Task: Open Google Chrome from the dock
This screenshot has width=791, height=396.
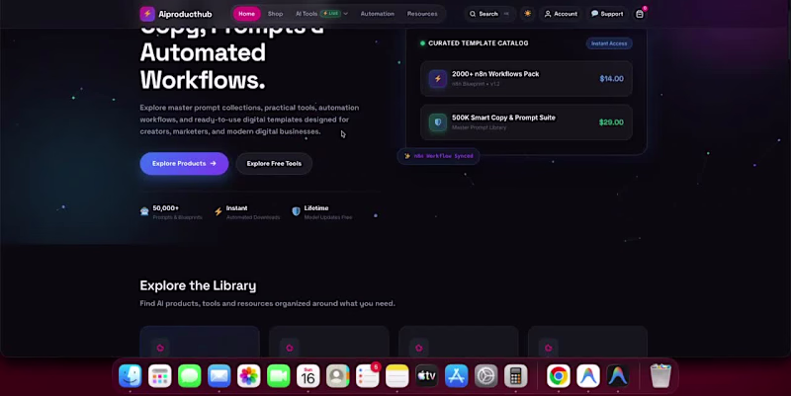Action: pos(559,376)
